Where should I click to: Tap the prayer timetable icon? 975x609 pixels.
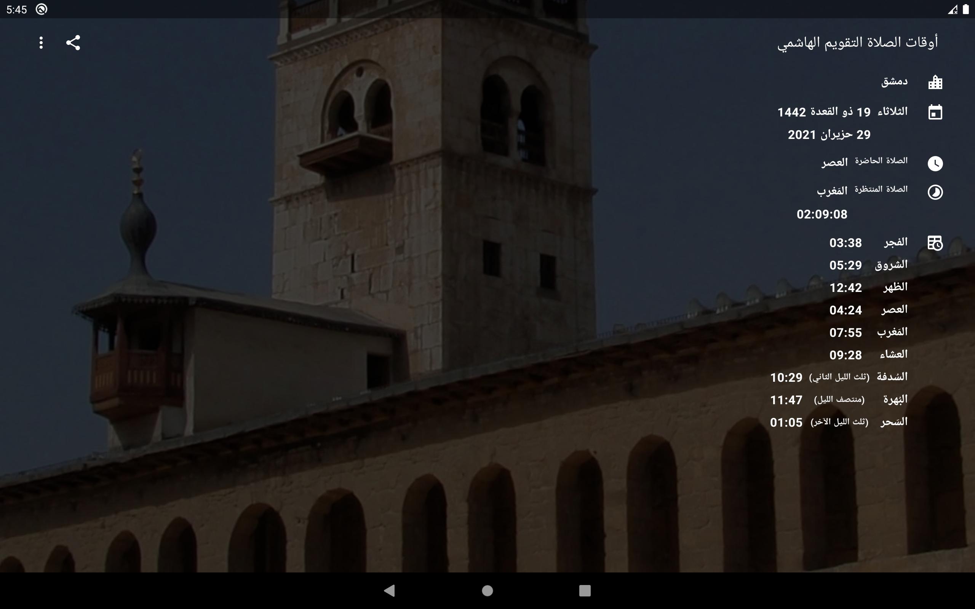[935, 243]
